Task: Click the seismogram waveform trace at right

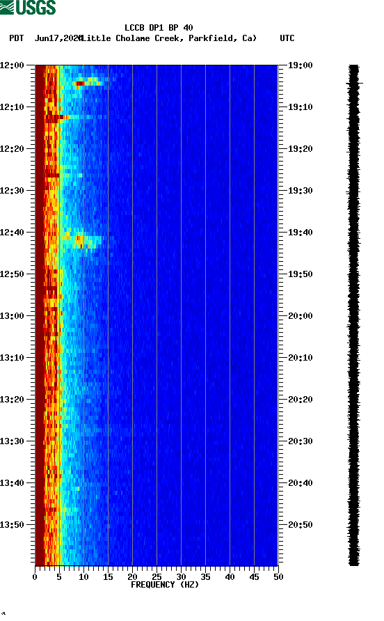Action: coord(354,315)
